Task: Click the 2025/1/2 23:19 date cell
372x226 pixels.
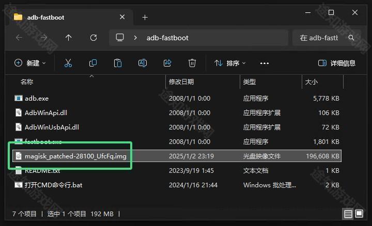Action: [x=191, y=156]
